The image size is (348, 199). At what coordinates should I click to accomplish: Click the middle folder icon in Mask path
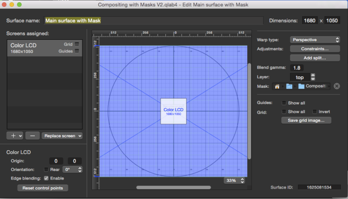(289, 86)
